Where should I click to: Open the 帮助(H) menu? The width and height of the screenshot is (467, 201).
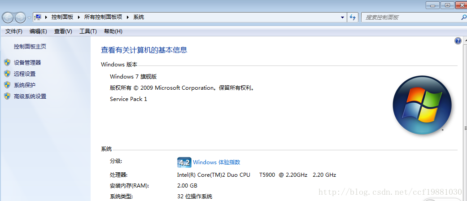pos(113,31)
